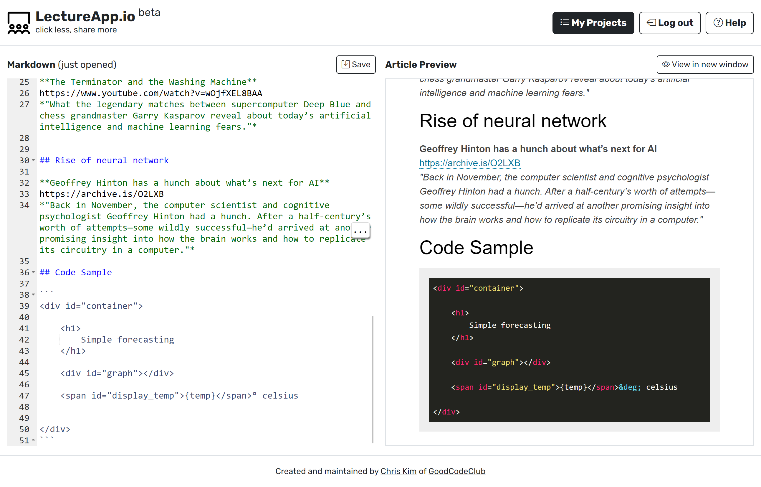Click the Geoffrey Hinton bold title in preview
This screenshot has height=487, width=761.
click(538, 149)
